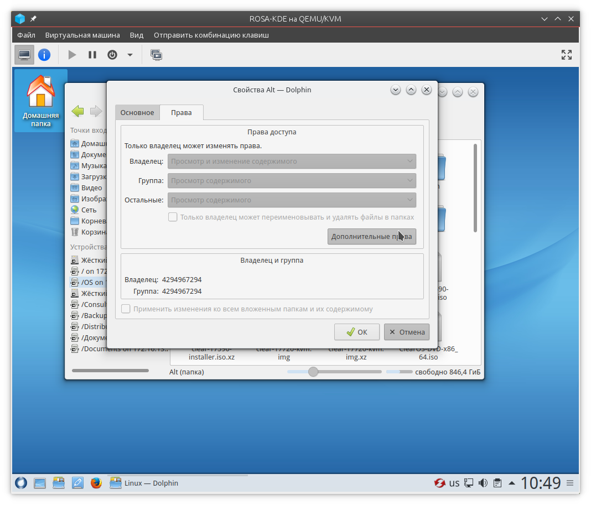Toggle 'Только владелец может переименовывать' checkbox
591x505 pixels.
[173, 217]
